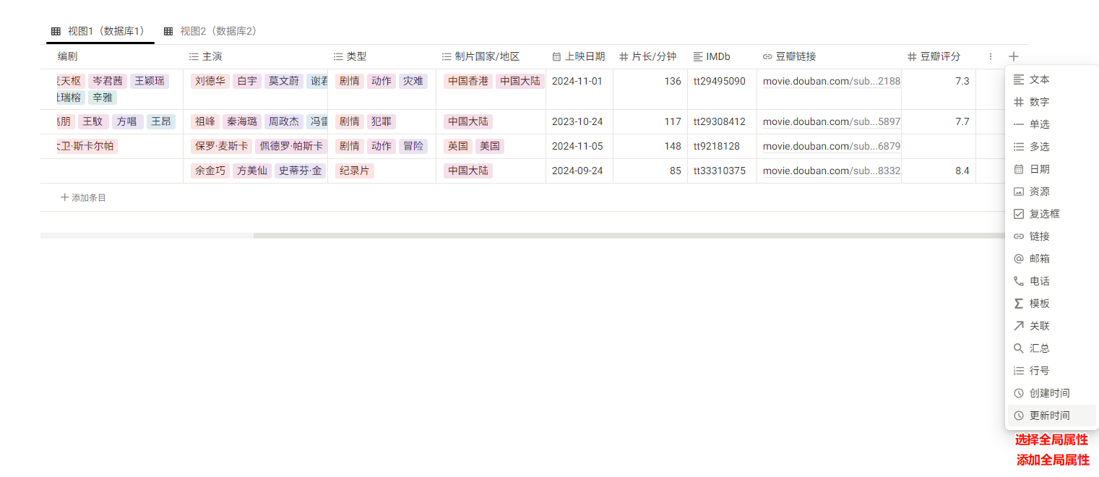Open douban link ending in 6879
This screenshot has width=1099, height=477.
click(832, 146)
